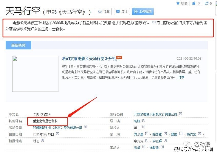Open actor 班玛加 link
Image resolution: width=217 pixels, height=154 pixels.
pyautogui.click(x=191, y=134)
